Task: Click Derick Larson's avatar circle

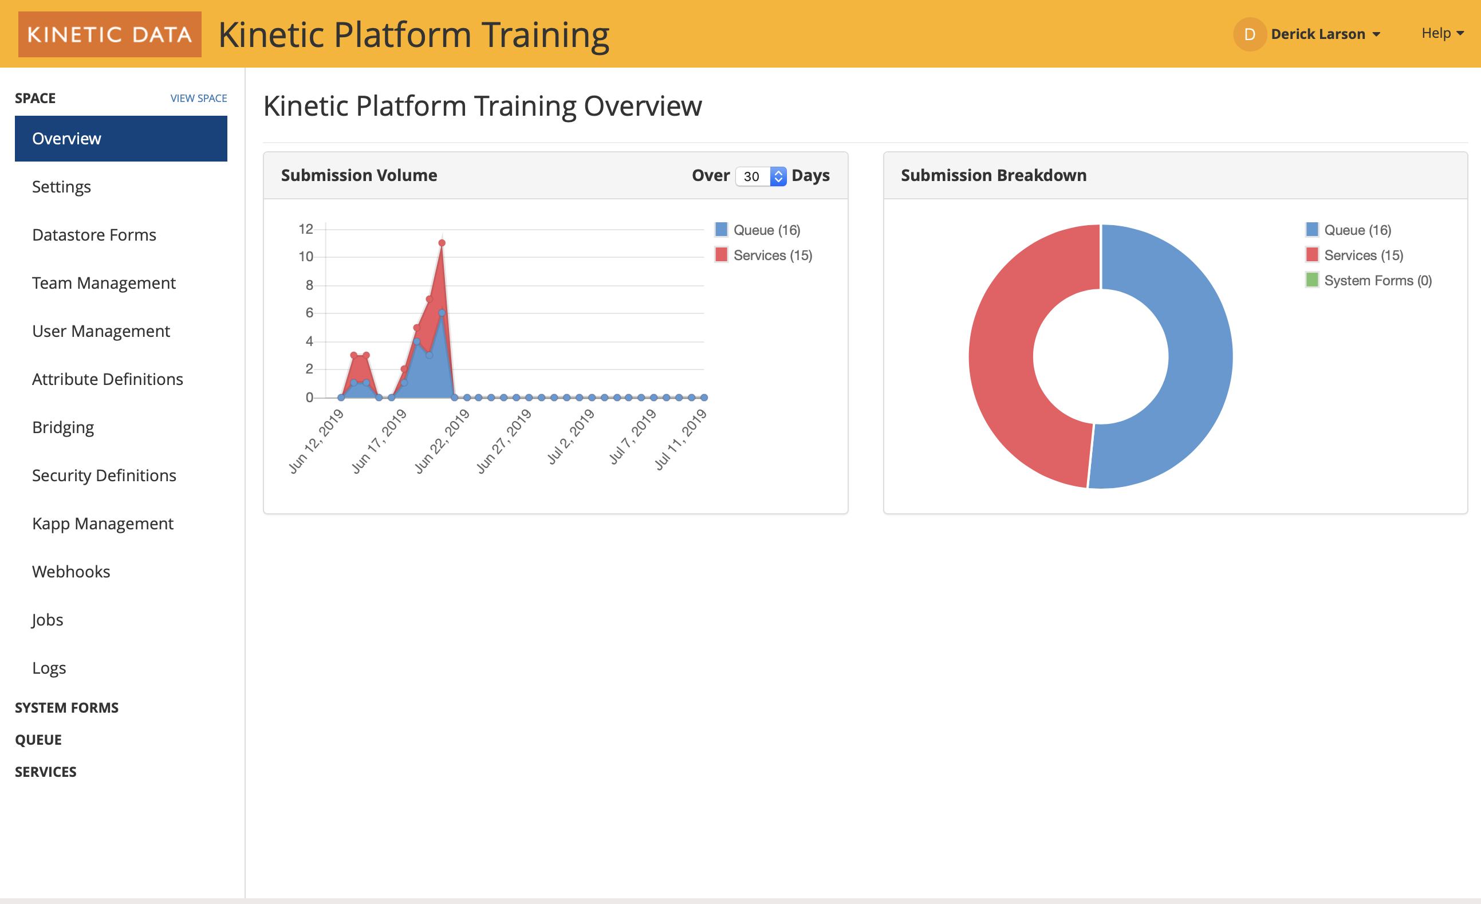Action: coord(1249,34)
